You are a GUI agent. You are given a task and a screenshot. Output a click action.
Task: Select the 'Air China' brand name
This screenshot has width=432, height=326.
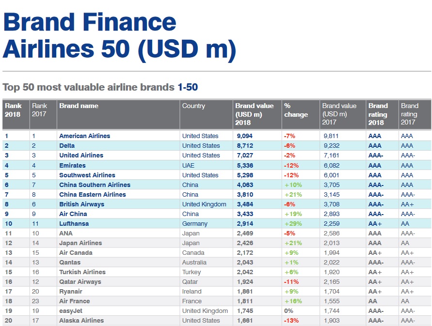click(x=73, y=214)
